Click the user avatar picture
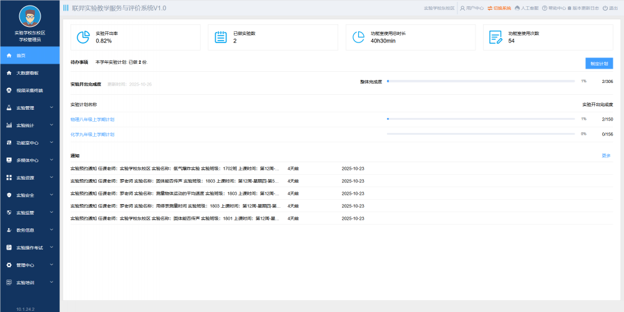Viewport: 624px width, 312px height. coord(29,16)
